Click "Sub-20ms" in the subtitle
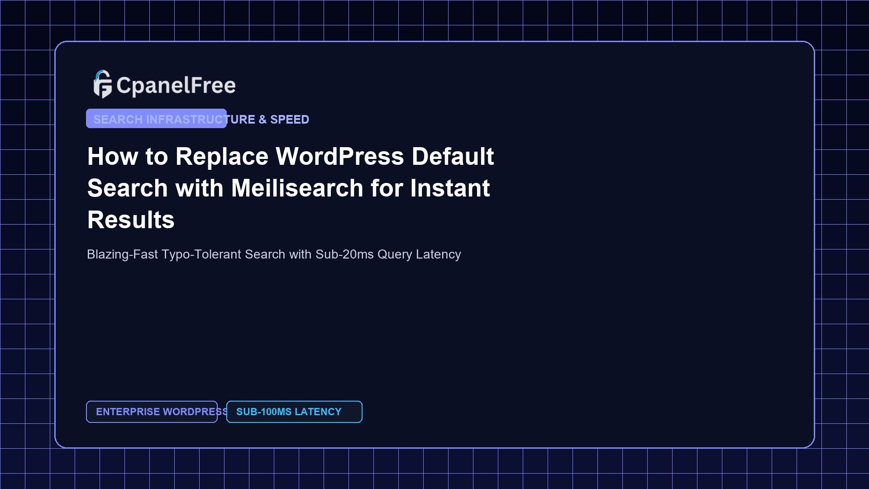 pyautogui.click(x=344, y=254)
